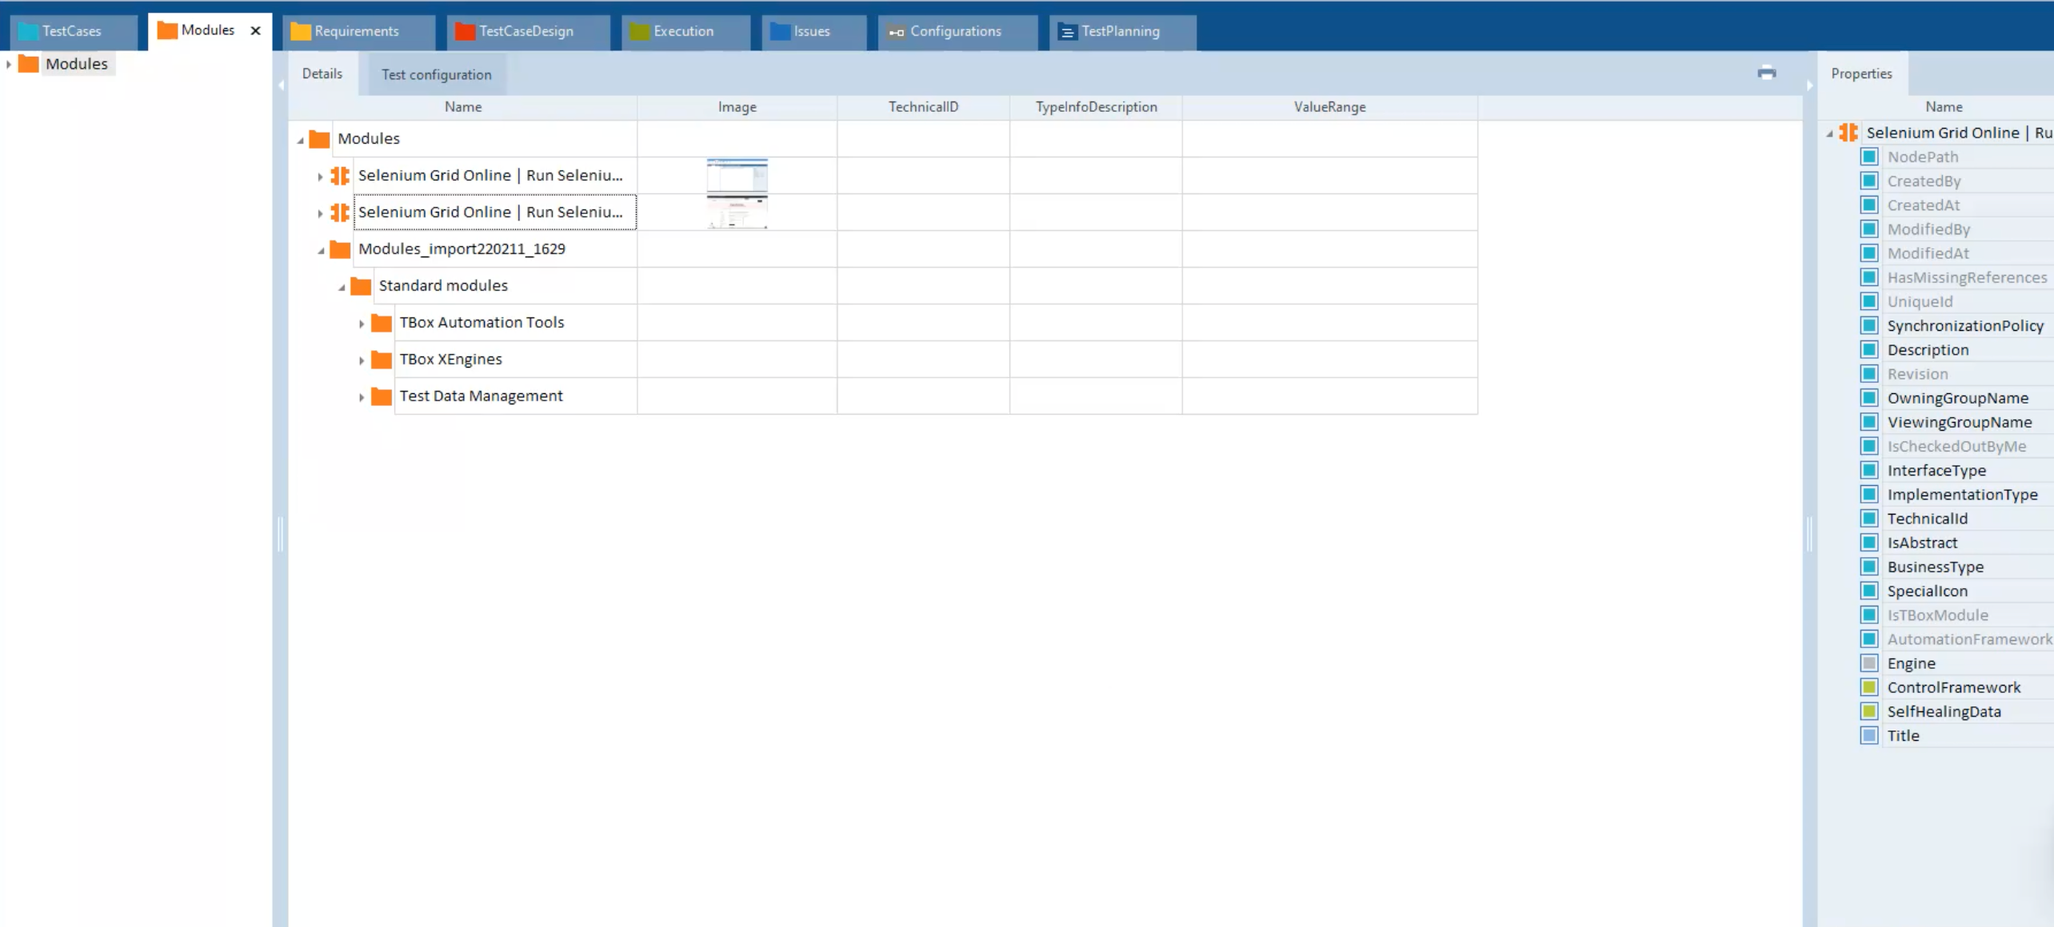
Task: Select the InterfaceType property row
Action: (x=1936, y=471)
